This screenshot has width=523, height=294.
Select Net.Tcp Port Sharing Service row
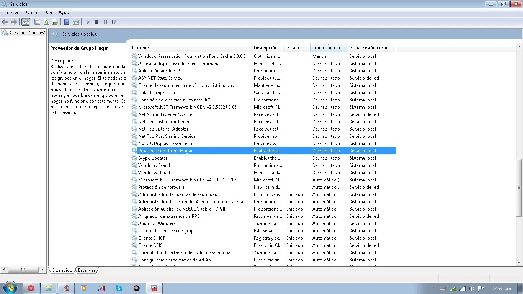click(x=263, y=136)
